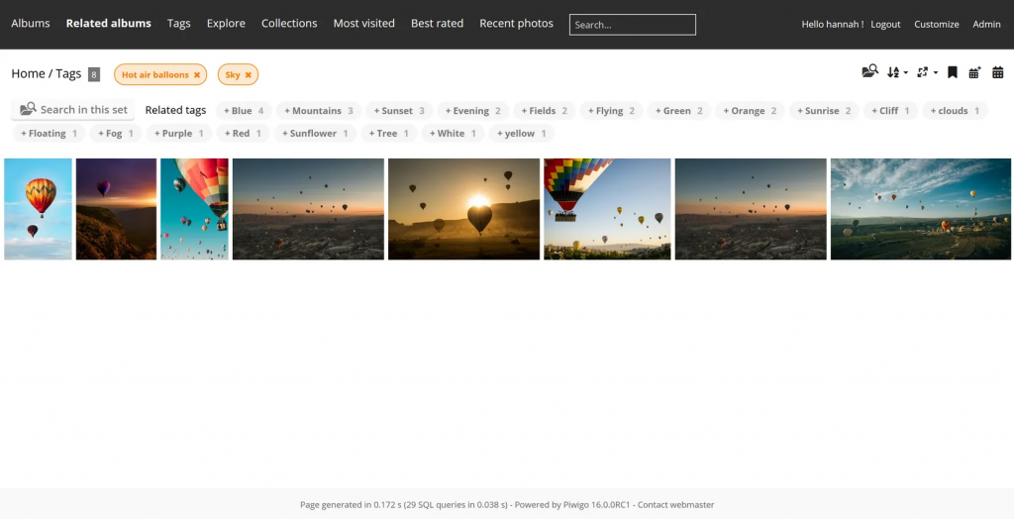
Task: Remove the Hot air balloons tag filter
Action: click(197, 75)
